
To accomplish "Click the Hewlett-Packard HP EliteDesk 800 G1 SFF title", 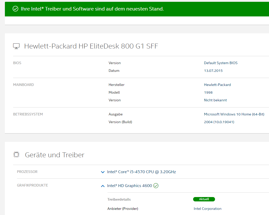I will coord(91,46).
